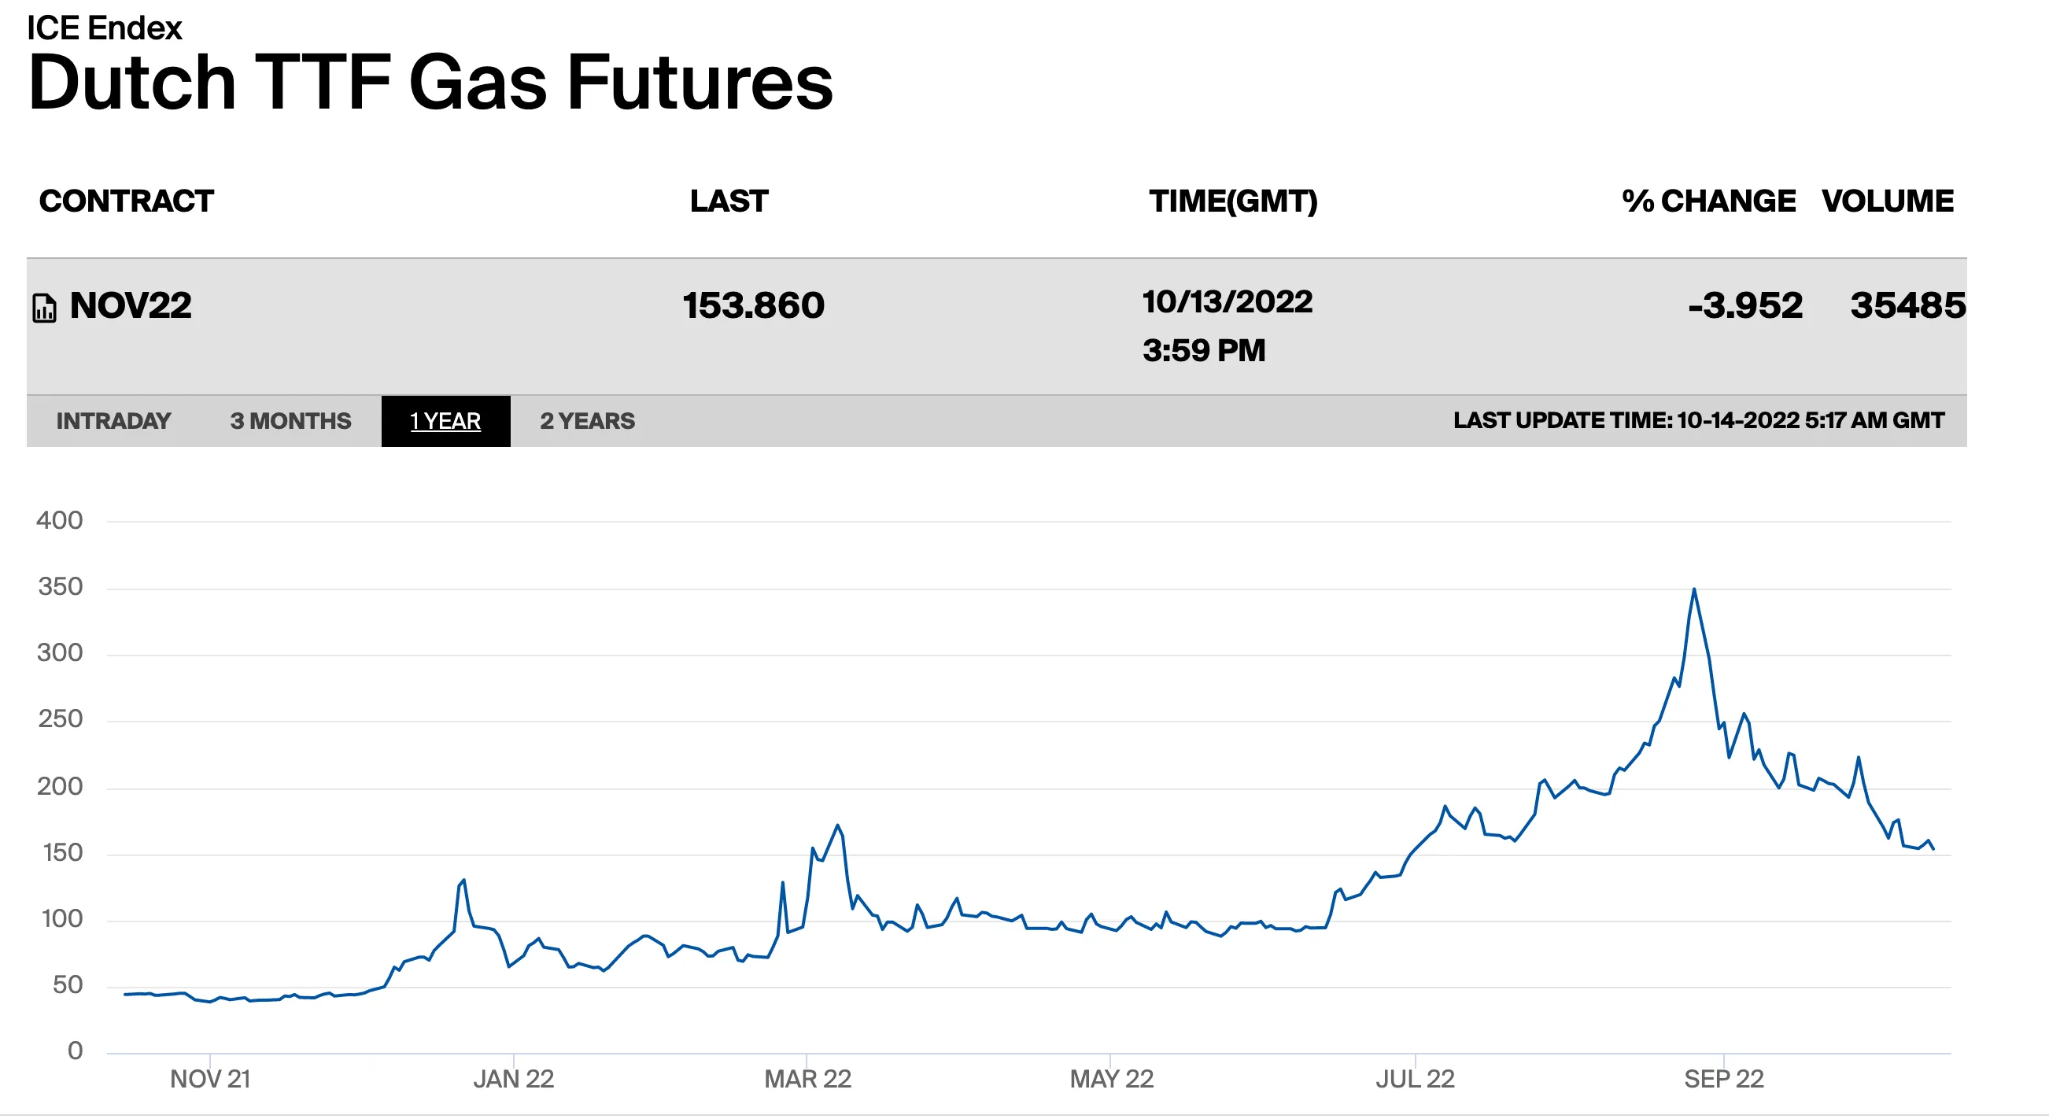Image resolution: width=2049 pixels, height=1119 pixels.
Task: Click the CONTRACT column header
Action: pyautogui.click(x=127, y=201)
